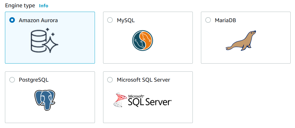
Task: Choose the Microsoft SQL Server radio button
Action: coord(110,80)
